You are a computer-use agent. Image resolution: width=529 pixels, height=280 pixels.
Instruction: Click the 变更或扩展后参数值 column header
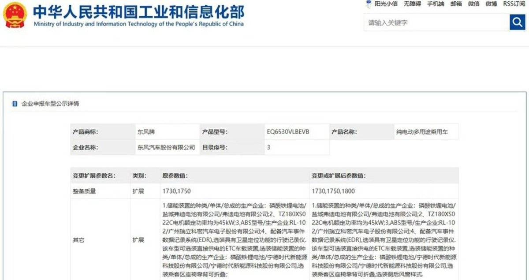(x=339, y=175)
